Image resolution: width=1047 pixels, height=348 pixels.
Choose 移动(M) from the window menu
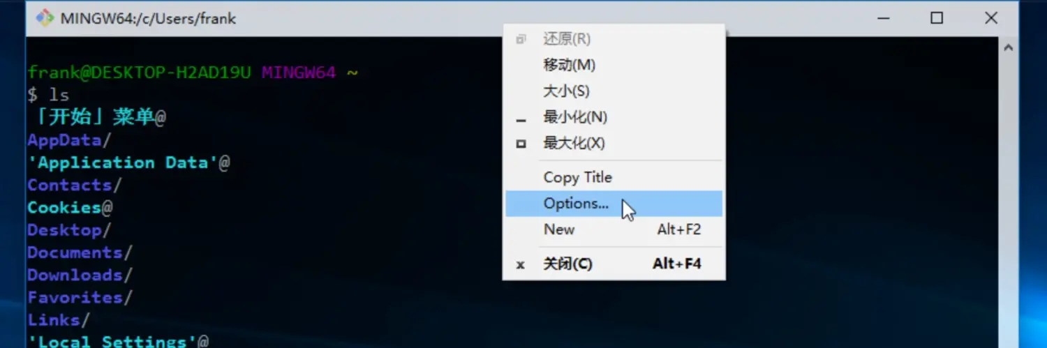coord(569,65)
